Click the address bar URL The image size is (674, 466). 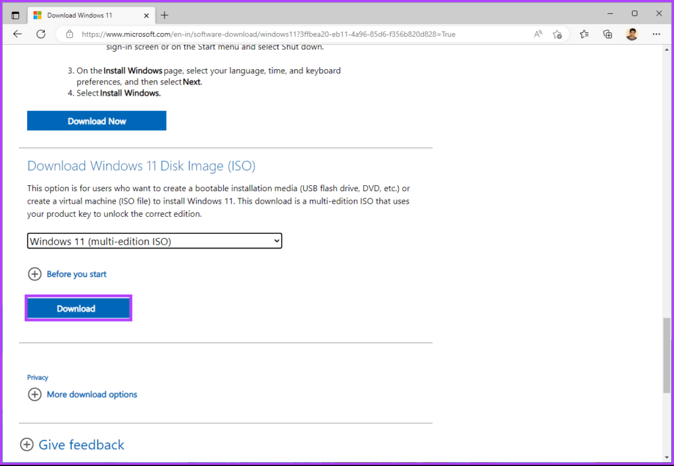point(269,34)
